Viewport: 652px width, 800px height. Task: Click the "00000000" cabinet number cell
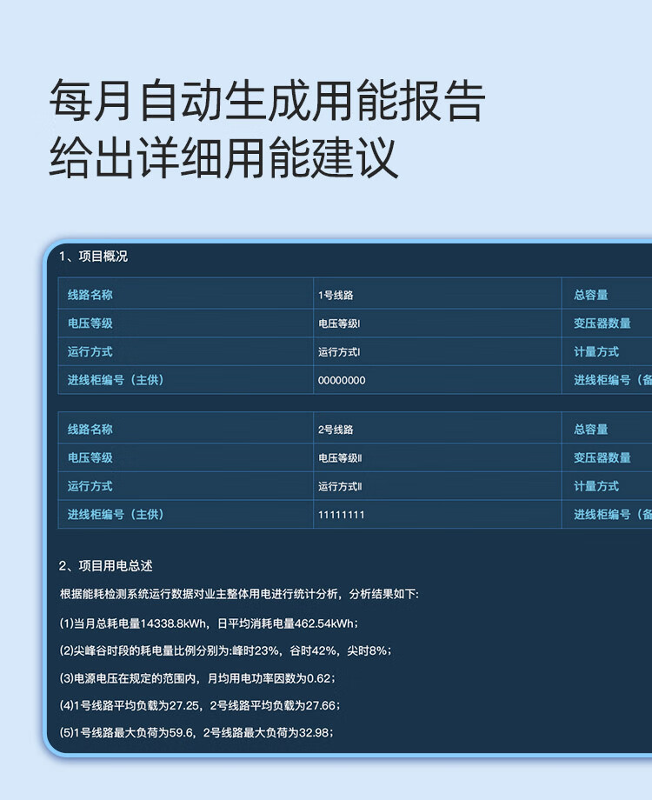(x=342, y=381)
